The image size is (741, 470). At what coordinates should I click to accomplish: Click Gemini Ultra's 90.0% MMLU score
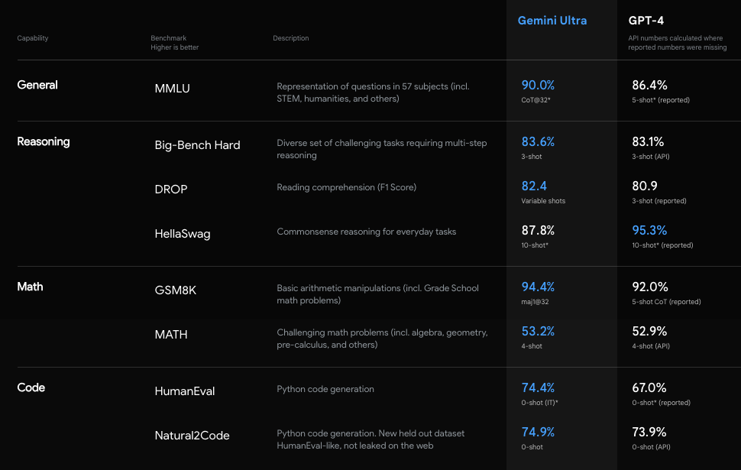538,85
